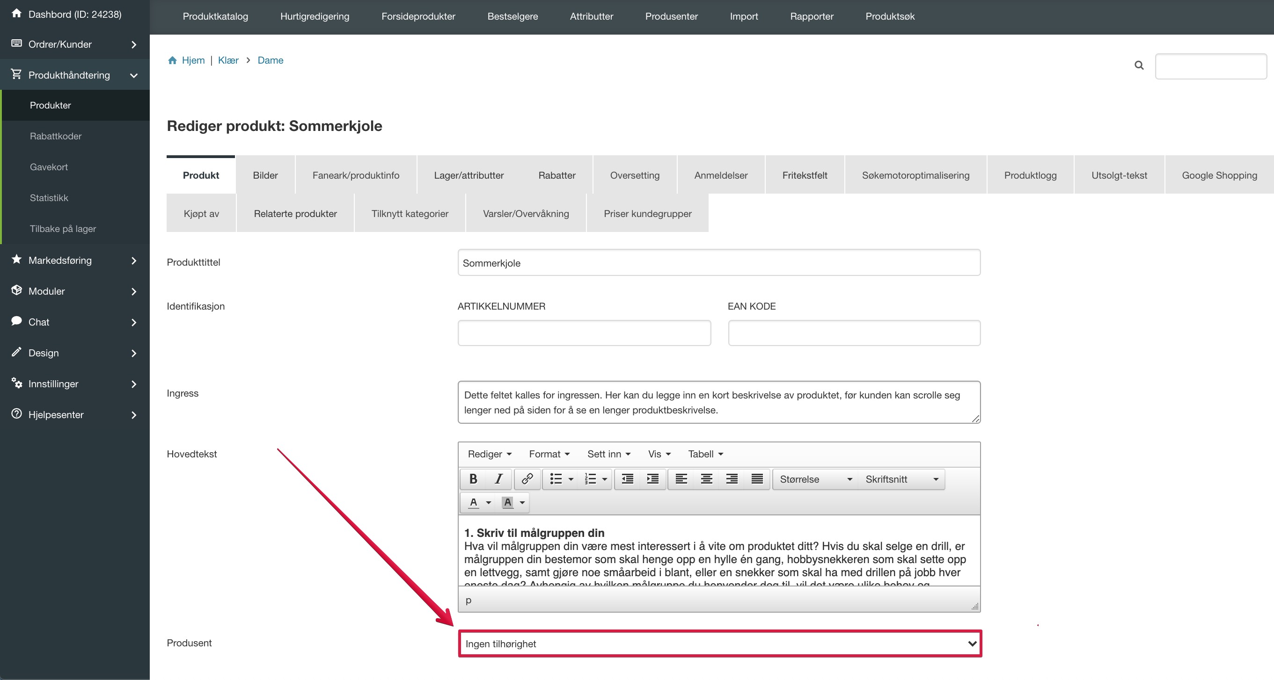Click the Produkthåndtering cart icon
1274x680 pixels.
pos(16,74)
